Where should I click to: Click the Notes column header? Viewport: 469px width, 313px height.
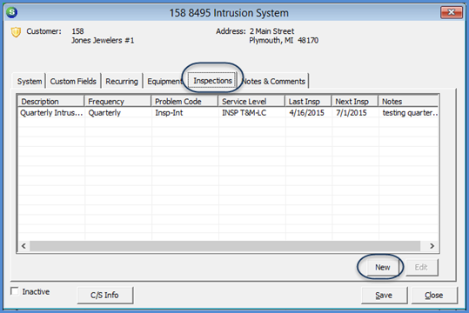tap(408, 102)
